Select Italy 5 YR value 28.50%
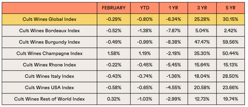248x107 pixels. click(230, 76)
